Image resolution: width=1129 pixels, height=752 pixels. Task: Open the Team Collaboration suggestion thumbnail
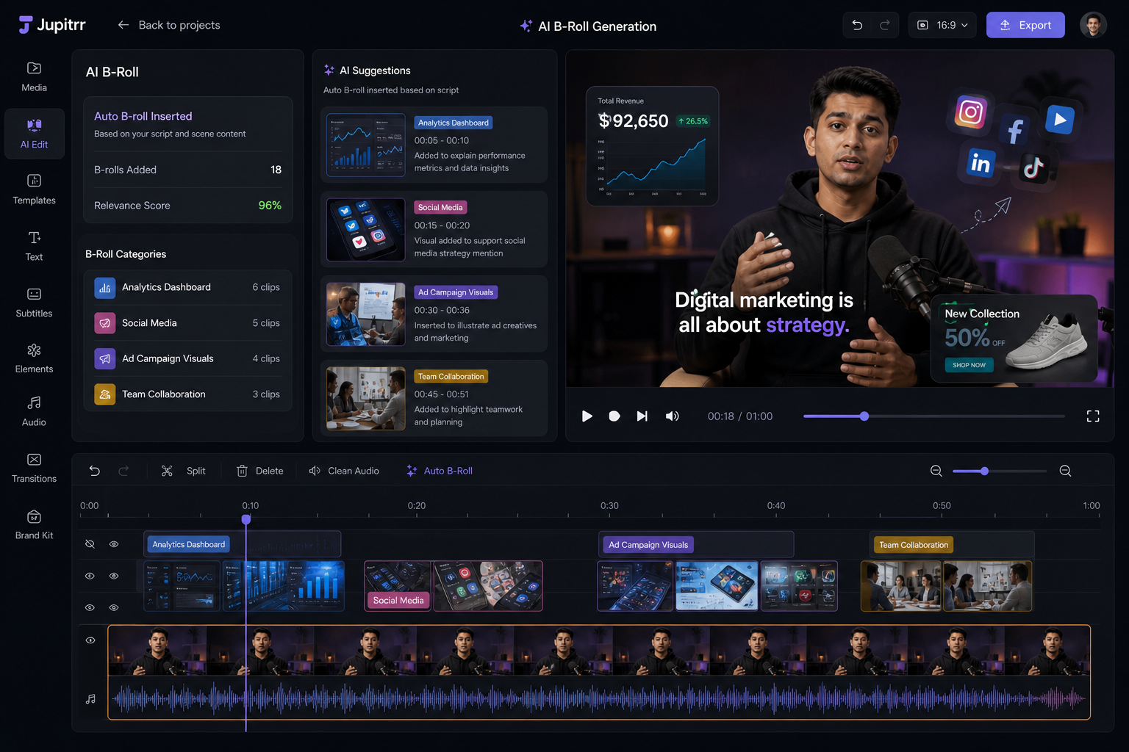(366, 399)
